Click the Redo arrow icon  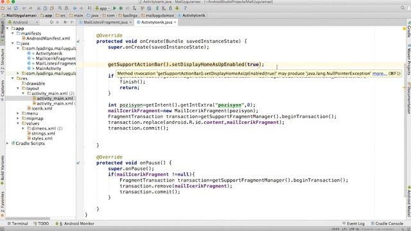[31, 8]
